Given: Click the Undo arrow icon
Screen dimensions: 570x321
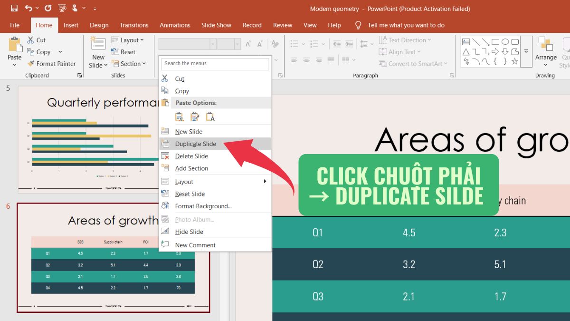Looking at the screenshot, I should [28, 8].
